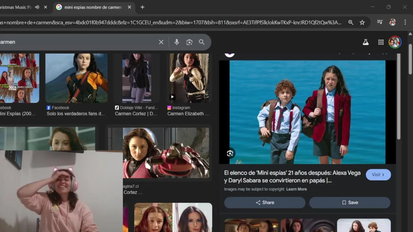Open the large preview image of two kids
Viewport: 413px width, 232px height.
click(307, 112)
